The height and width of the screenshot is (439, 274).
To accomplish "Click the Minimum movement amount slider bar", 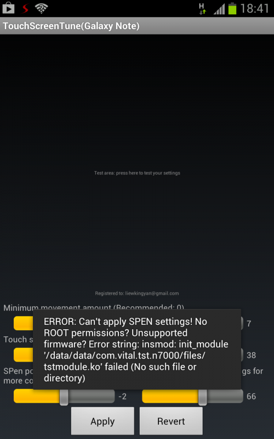I will (24, 323).
